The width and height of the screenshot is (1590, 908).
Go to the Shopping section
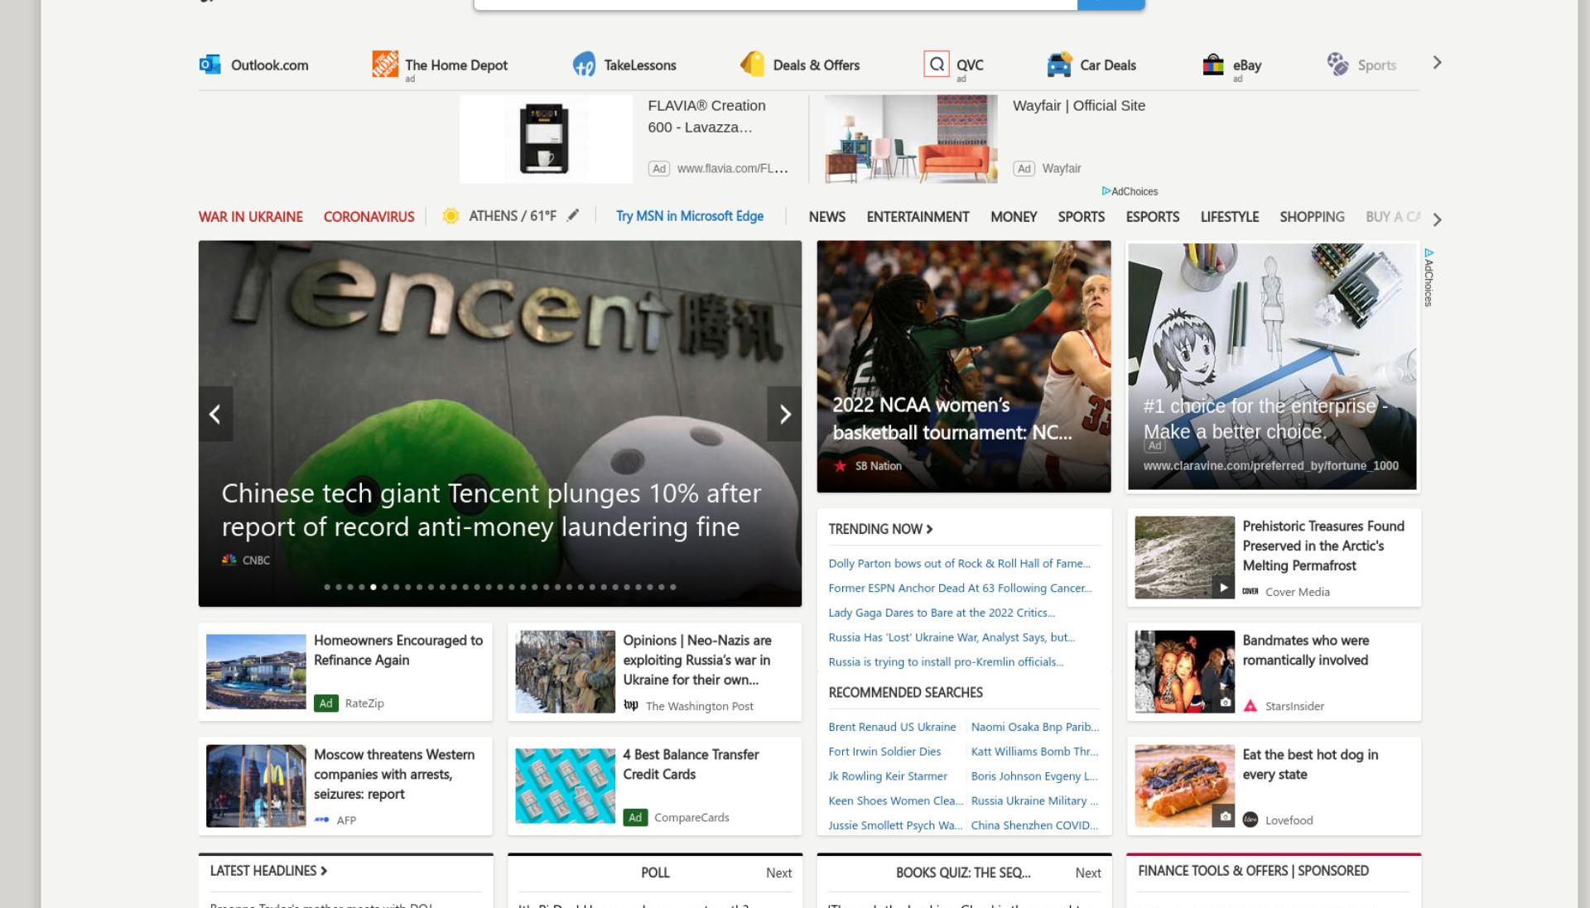point(1312,217)
